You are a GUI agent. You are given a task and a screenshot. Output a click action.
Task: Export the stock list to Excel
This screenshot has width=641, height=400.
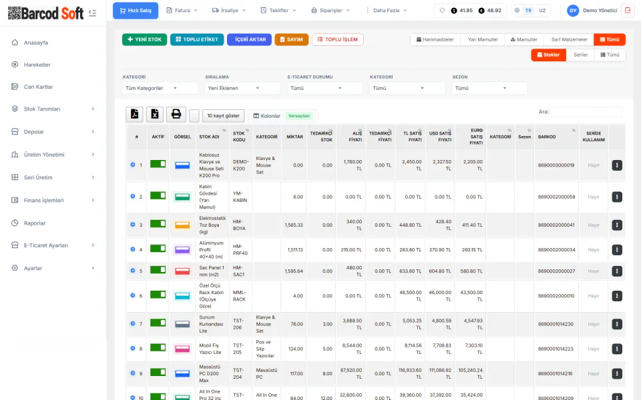tap(155, 114)
